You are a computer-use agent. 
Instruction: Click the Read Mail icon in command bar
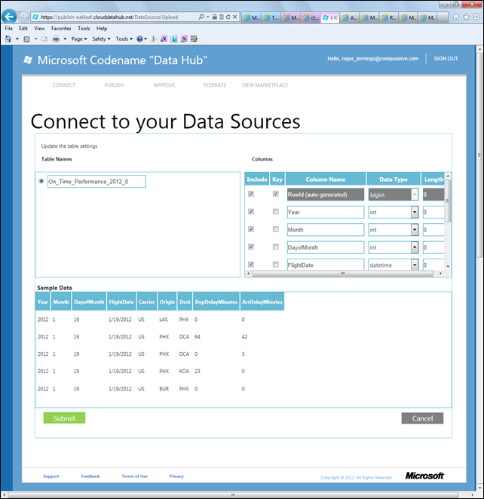tap(44, 39)
